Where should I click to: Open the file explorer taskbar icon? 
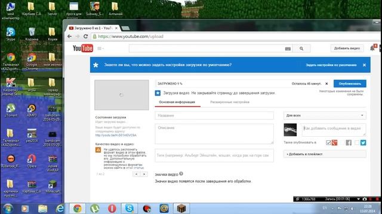(x=42, y=209)
